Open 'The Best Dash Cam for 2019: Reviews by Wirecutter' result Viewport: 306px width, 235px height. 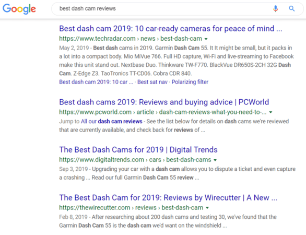[168, 198]
